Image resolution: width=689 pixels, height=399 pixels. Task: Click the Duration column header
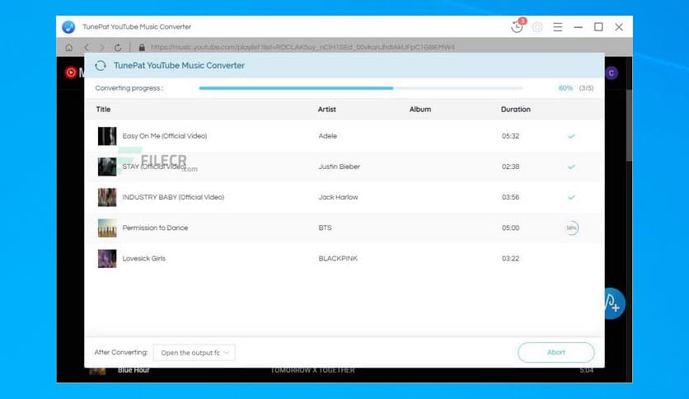coord(515,110)
